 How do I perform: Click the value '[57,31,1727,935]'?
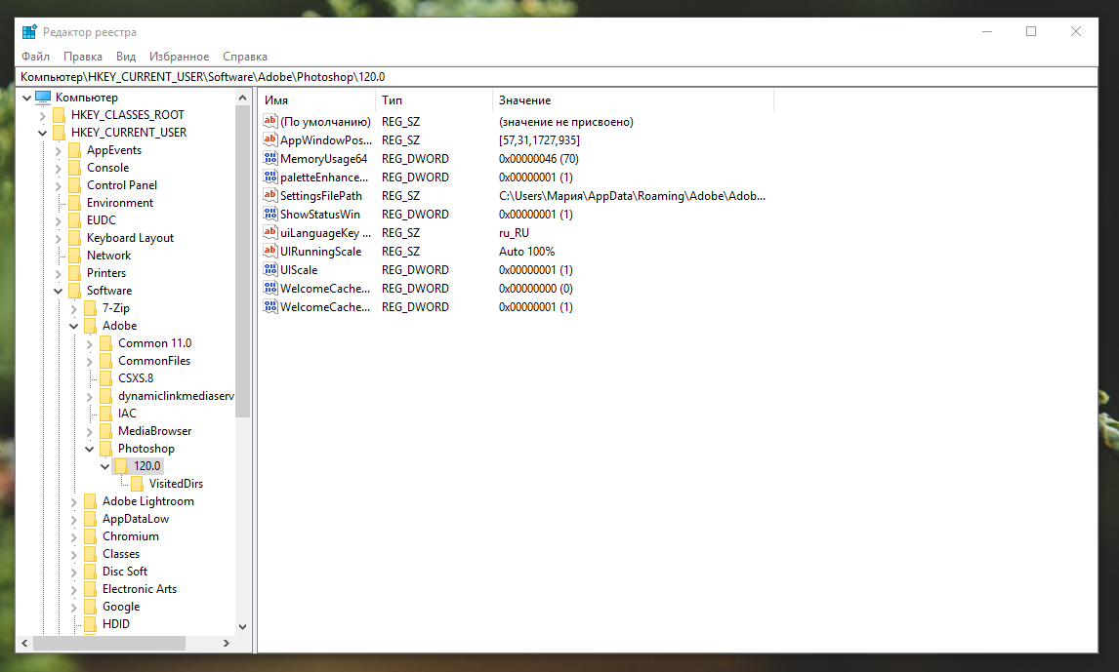[540, 140]
